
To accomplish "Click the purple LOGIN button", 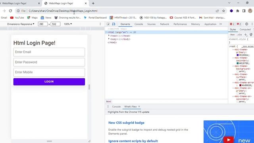I will [49, 82].
